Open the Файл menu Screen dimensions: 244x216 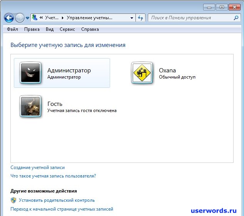(x=12, y=29)
